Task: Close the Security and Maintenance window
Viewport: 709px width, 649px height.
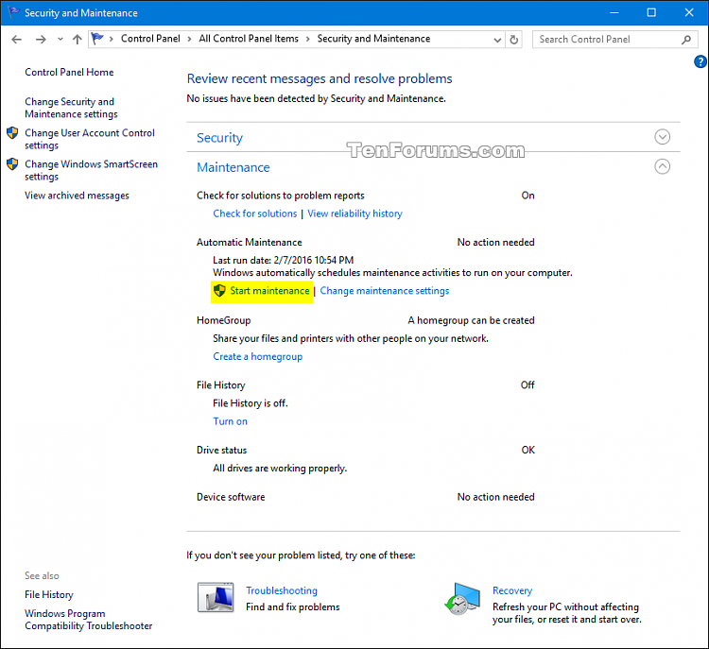Action: [x=688, y=12]
